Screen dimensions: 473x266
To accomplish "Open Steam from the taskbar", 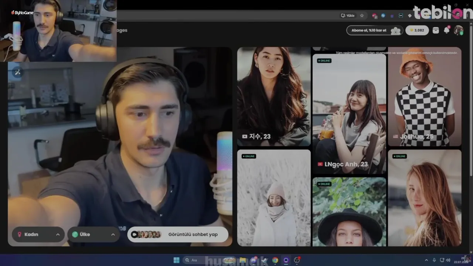I will pos(264,260).
